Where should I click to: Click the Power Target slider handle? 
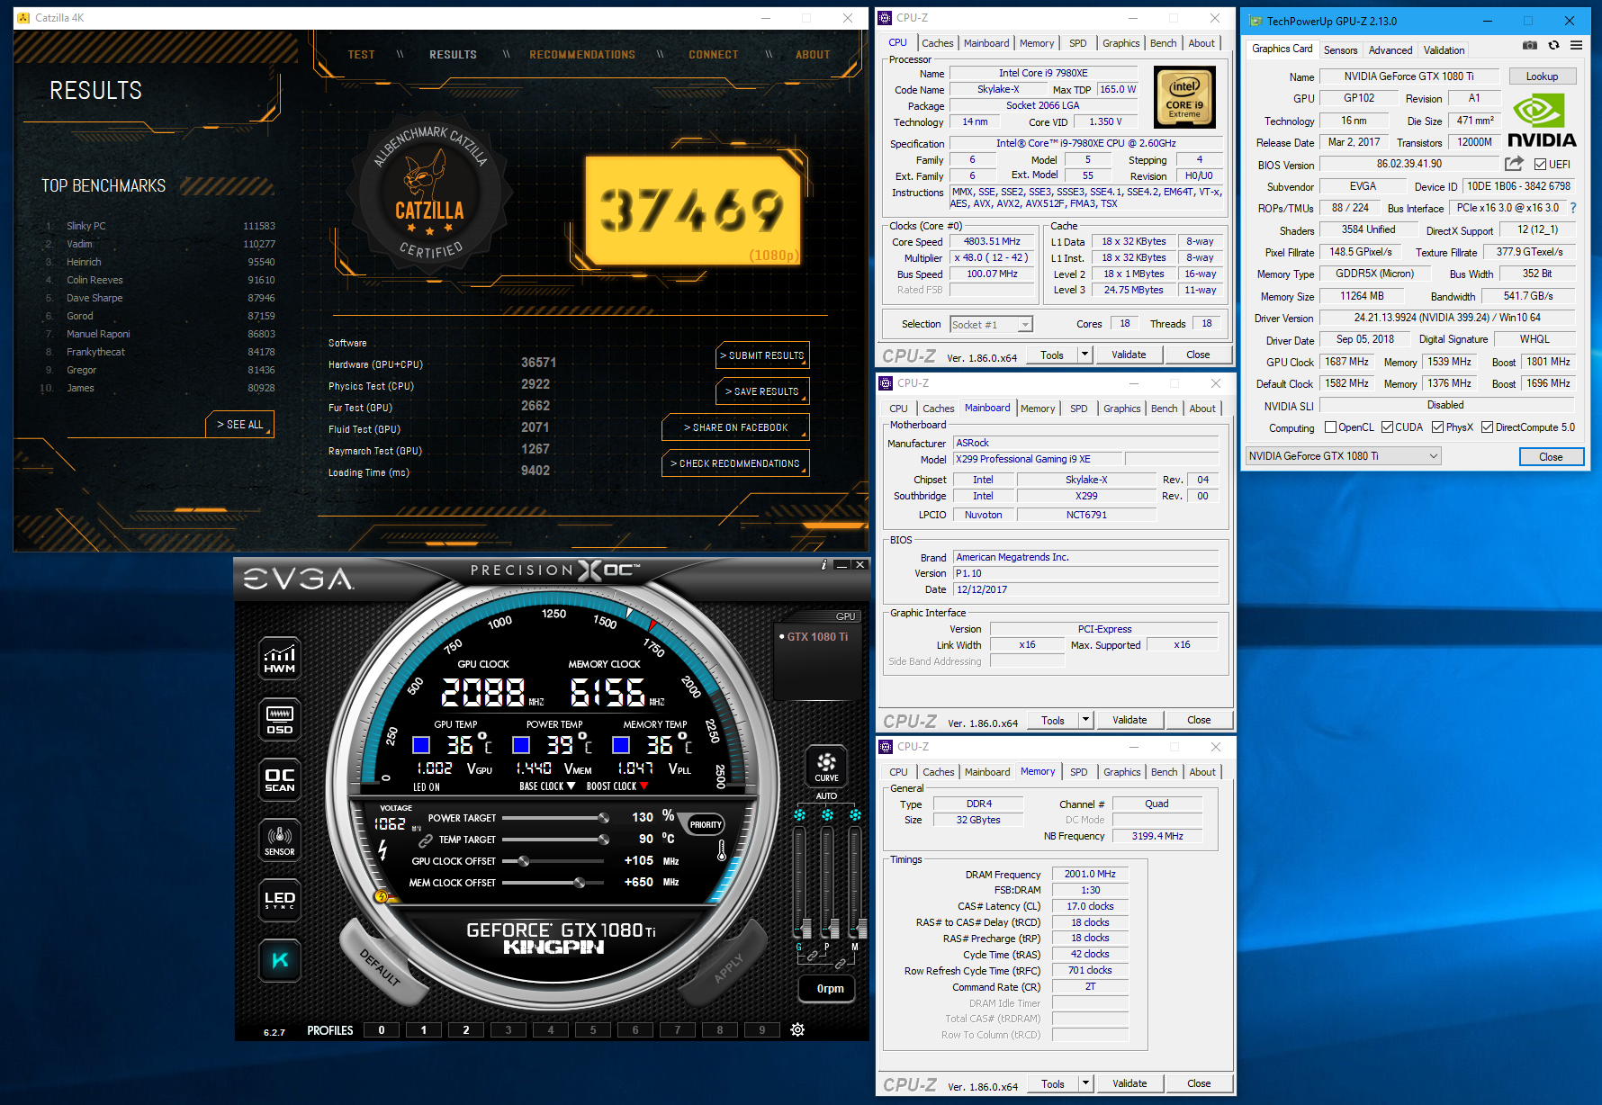(604, 818)
